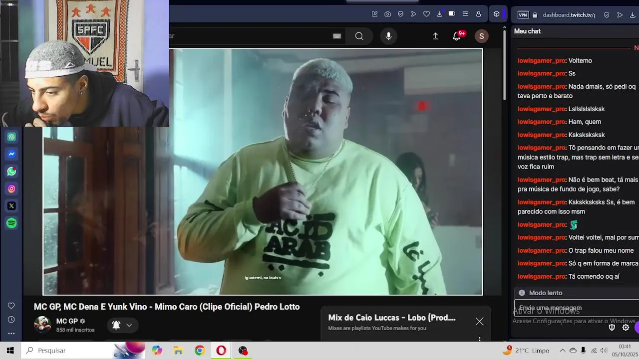This screenshot has width=639, height=359.
Task: Click the video title Mimo Caro
Action: (167, 307)
